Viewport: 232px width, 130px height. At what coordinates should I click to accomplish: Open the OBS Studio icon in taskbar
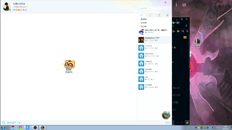pyautogui.click(x=35, y=127)
